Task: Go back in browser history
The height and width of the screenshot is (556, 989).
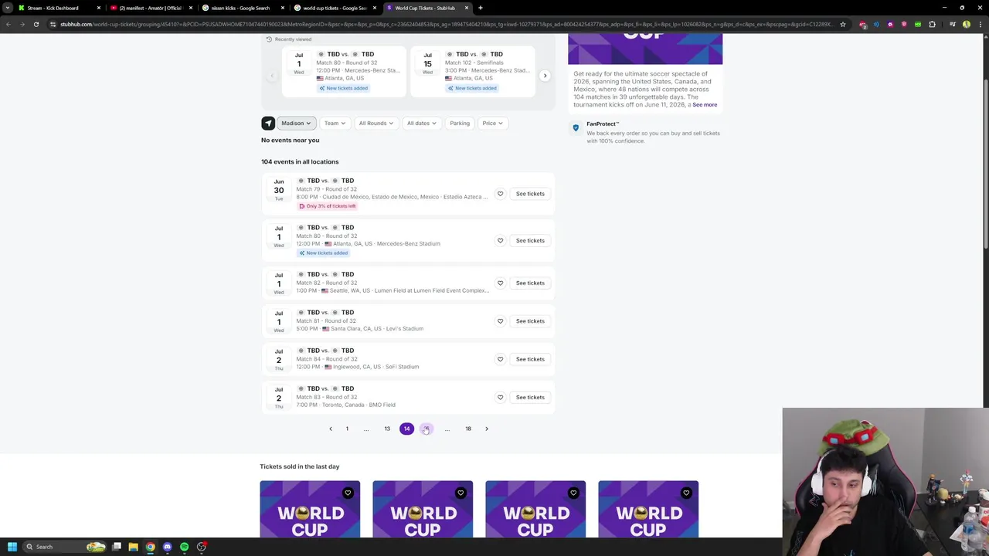Action: (8, 24)
